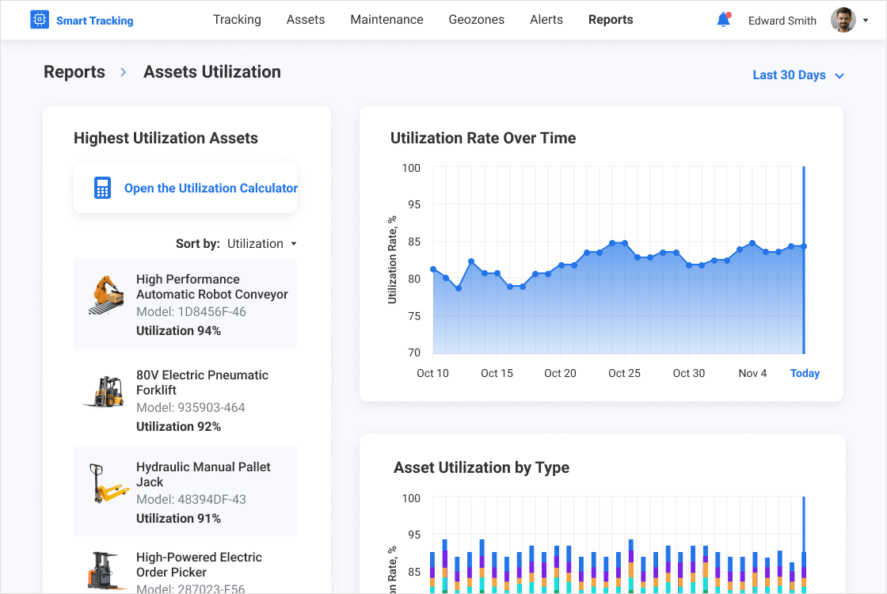Click the electric order picker image

pos(105,572)
